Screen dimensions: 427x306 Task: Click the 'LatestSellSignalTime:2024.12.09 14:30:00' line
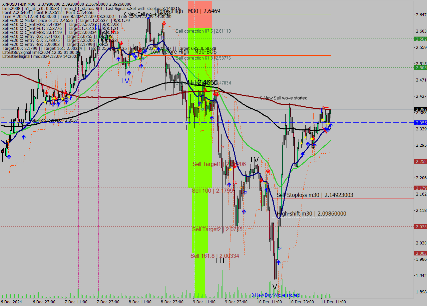42,56
